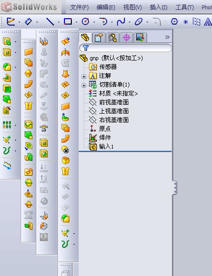Click the Rib feature icon
212x276 pixels.
7,78
